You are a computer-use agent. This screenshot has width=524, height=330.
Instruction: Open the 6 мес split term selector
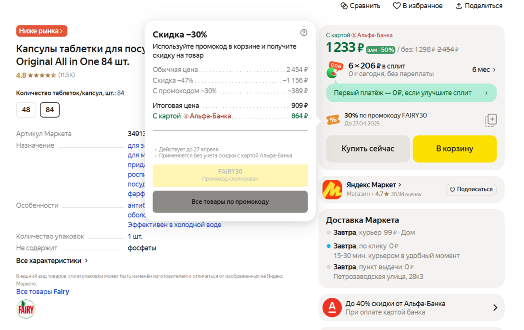(x=484, y=70)
